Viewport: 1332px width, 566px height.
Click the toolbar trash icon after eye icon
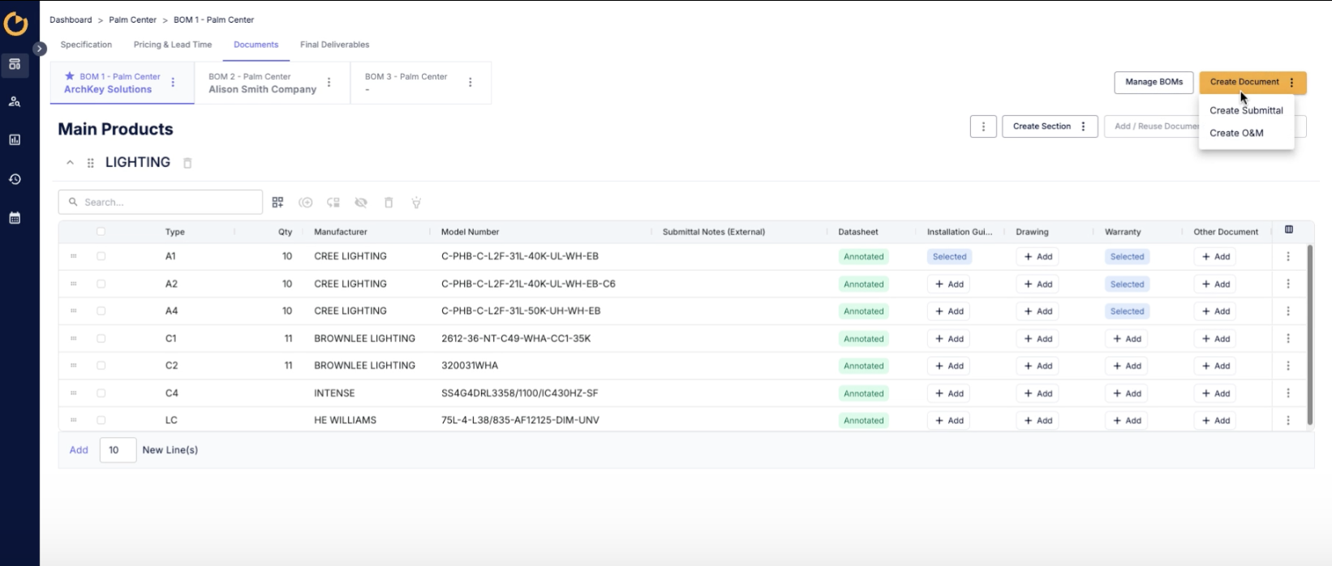(389, 203)
